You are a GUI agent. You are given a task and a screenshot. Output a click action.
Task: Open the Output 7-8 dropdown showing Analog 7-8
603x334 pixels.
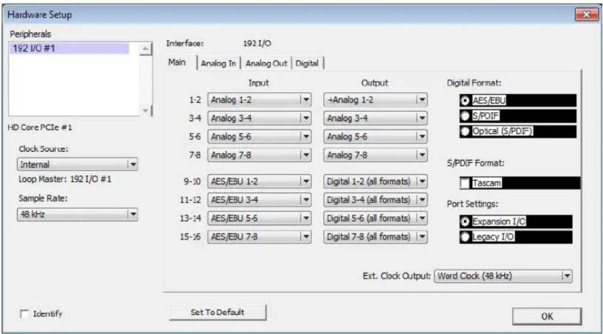click(375, 155)
